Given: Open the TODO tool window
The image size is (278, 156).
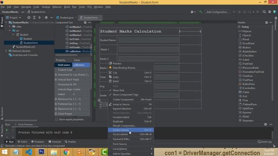Looking at the screenshot, I should pyautogui.click(x=22, y=142).
